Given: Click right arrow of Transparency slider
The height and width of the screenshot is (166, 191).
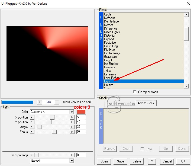Looking at the screenshot, I should 72,155.
